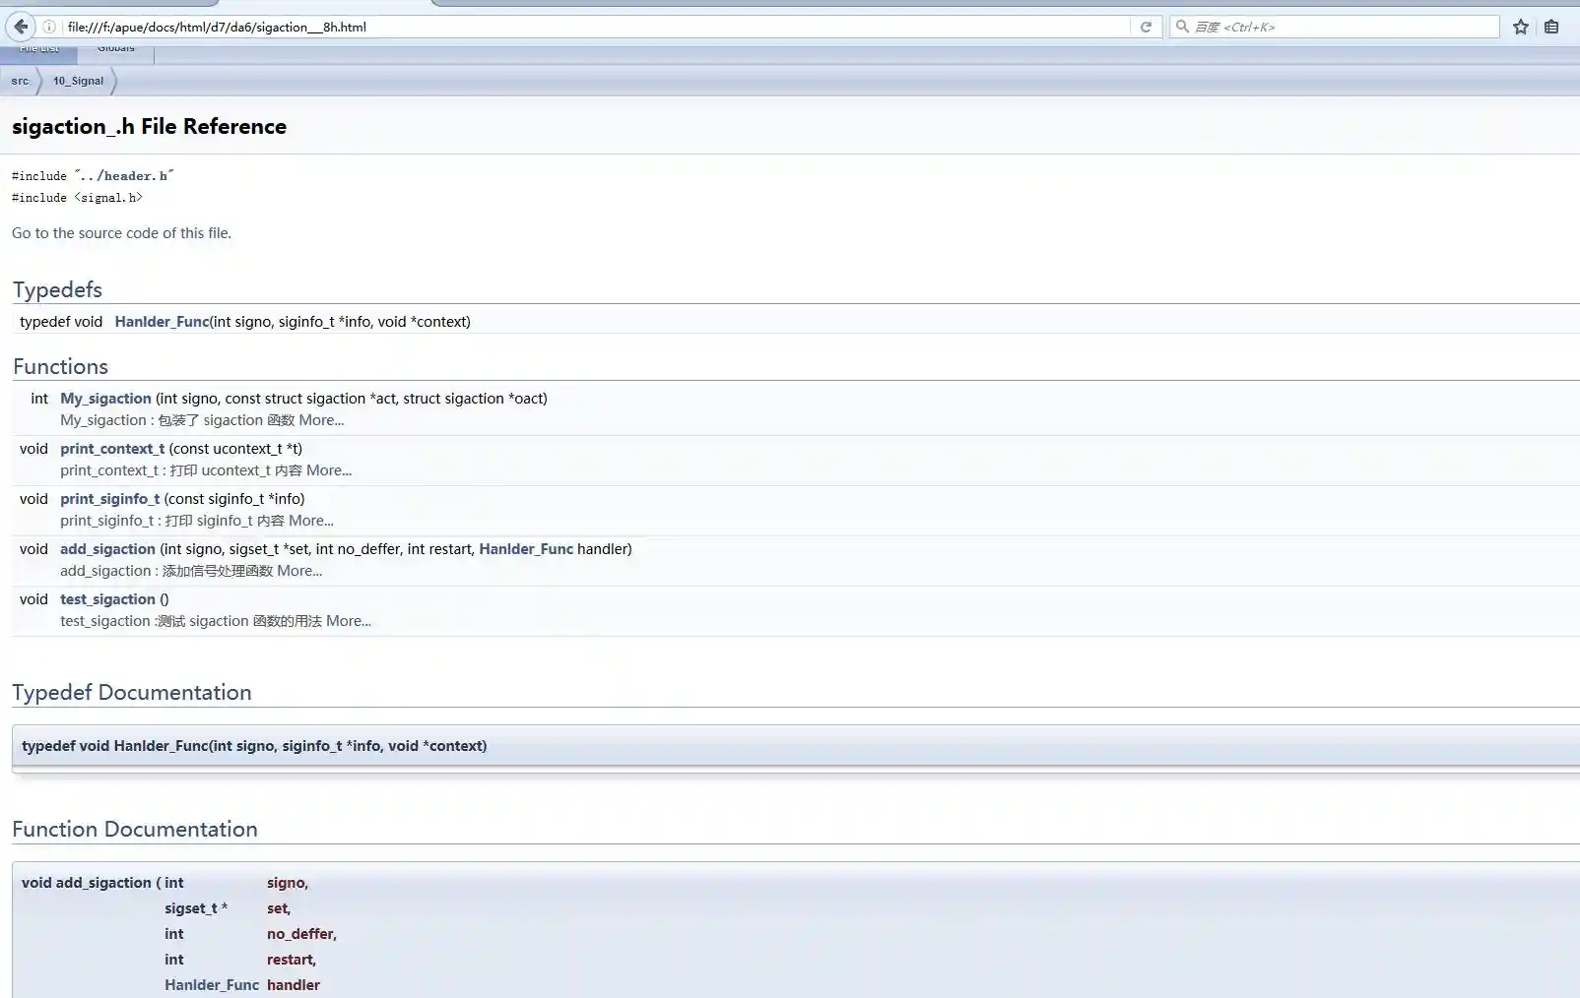Click the search magnifier icon
Screen dimensions: 1580x998
coord(1182,27)
